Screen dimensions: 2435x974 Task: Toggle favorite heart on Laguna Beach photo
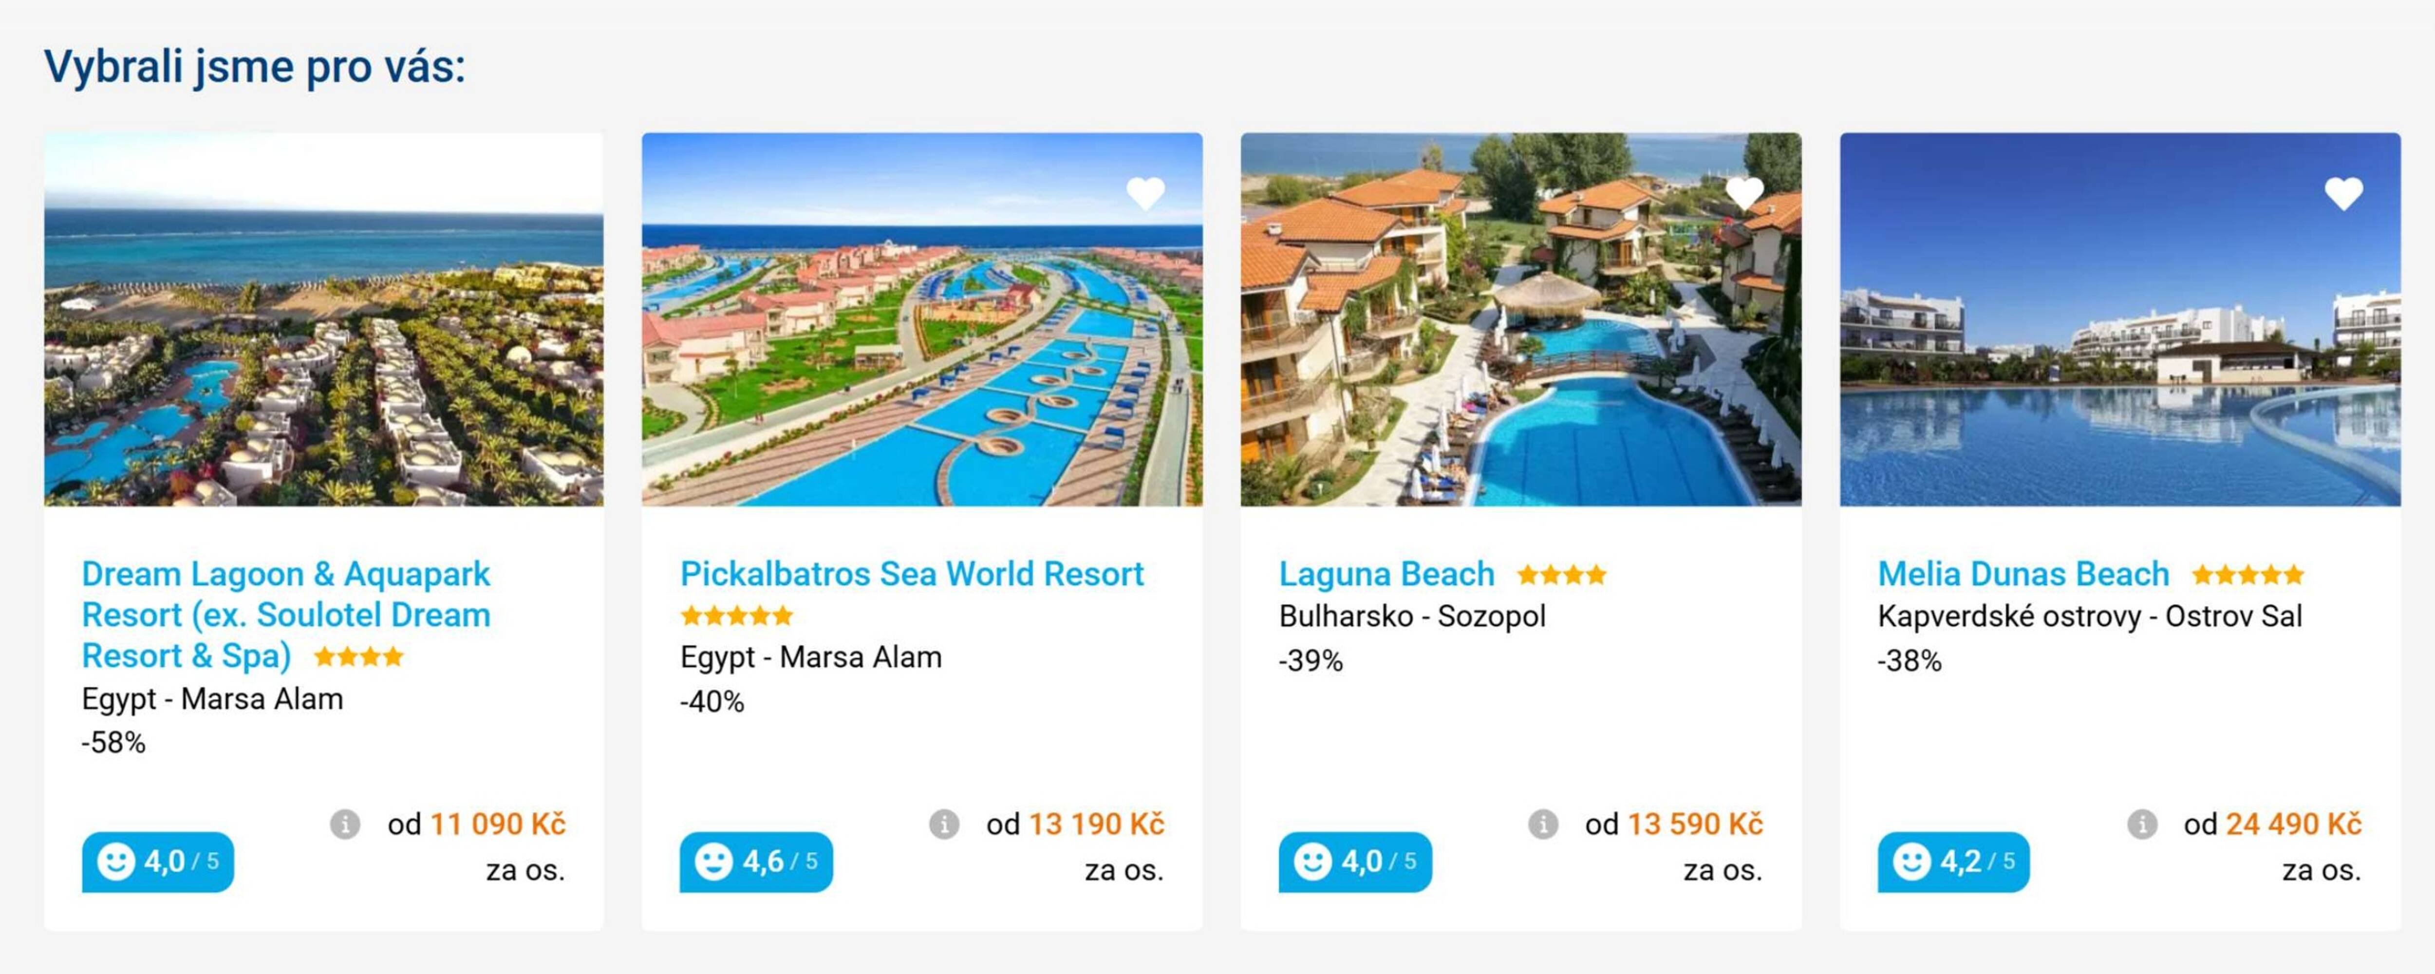[1744, 194]
